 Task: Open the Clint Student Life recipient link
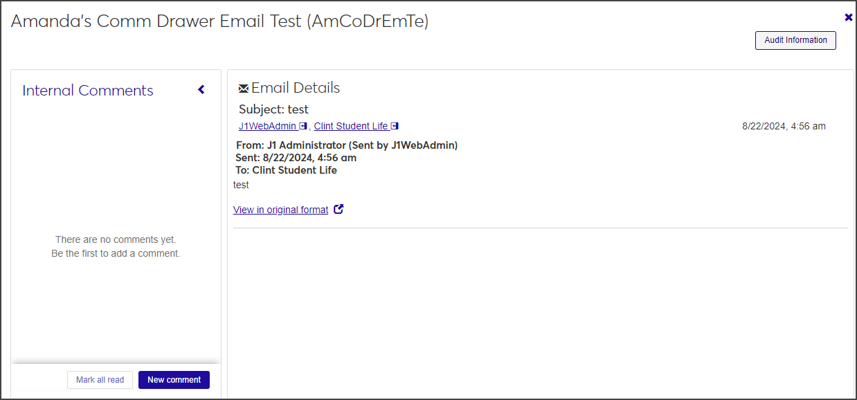click(350, 126)
